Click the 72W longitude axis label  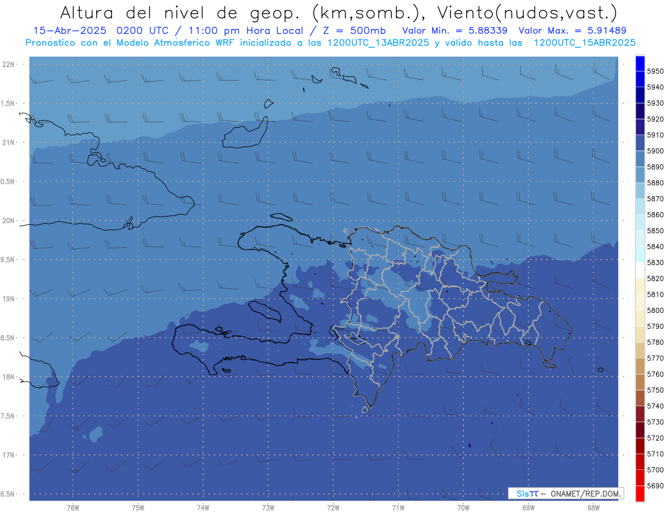(334, 508)
